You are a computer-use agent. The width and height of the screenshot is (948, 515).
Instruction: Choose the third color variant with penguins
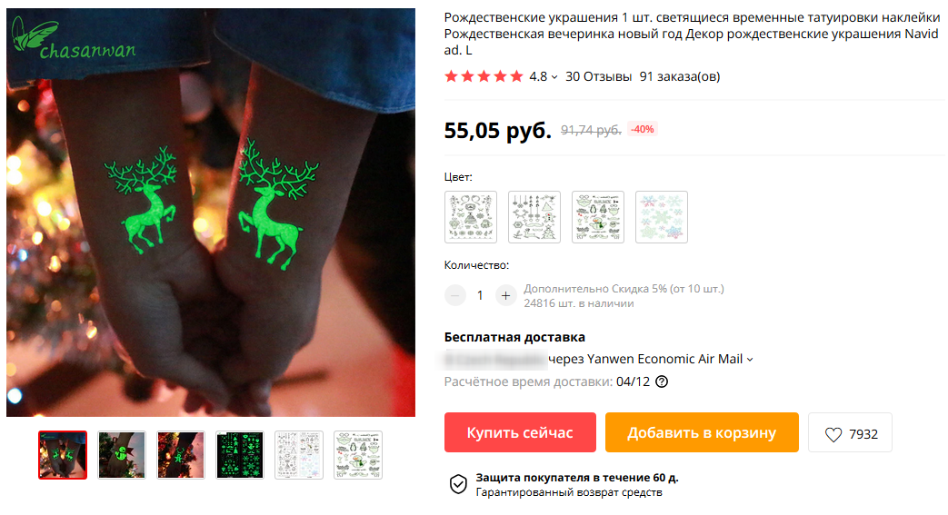point(598,217)
